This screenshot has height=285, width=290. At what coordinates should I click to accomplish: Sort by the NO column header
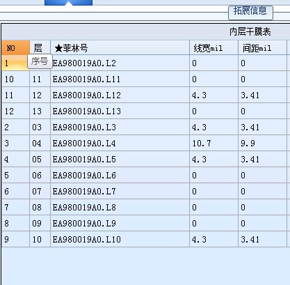pyautogui.click(x=16, y=48)
